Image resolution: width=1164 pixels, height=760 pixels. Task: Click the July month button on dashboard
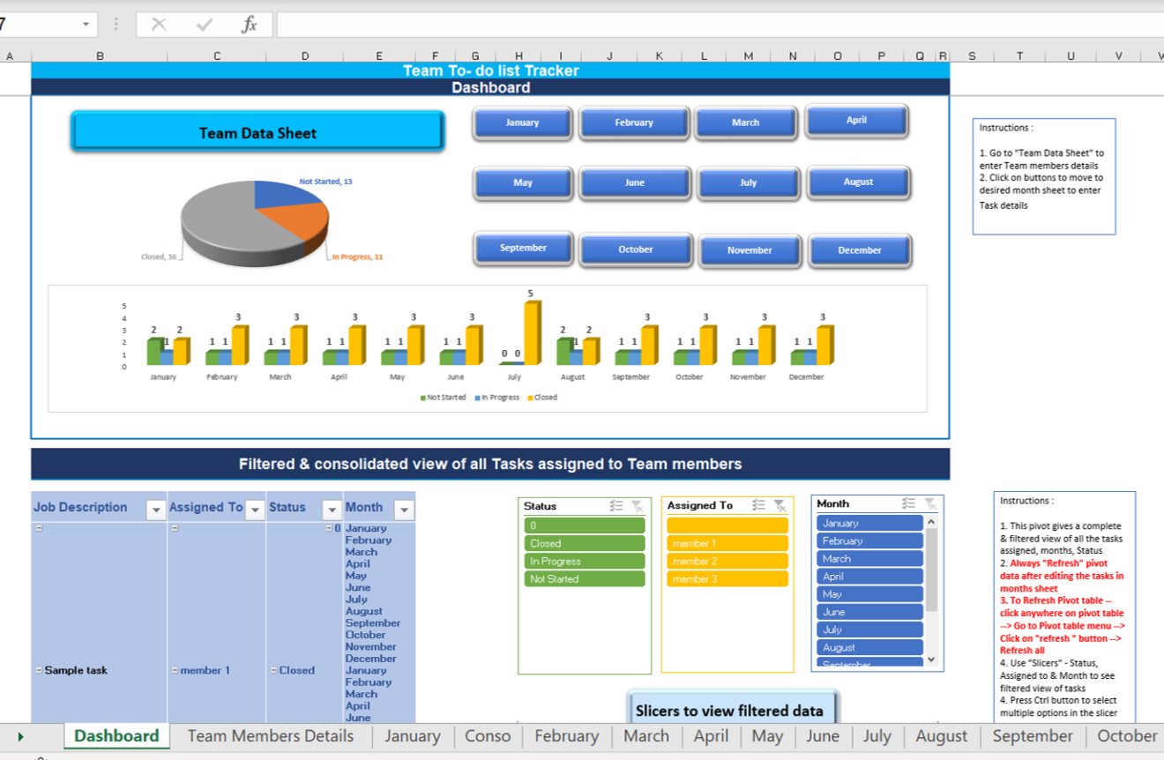749,183
